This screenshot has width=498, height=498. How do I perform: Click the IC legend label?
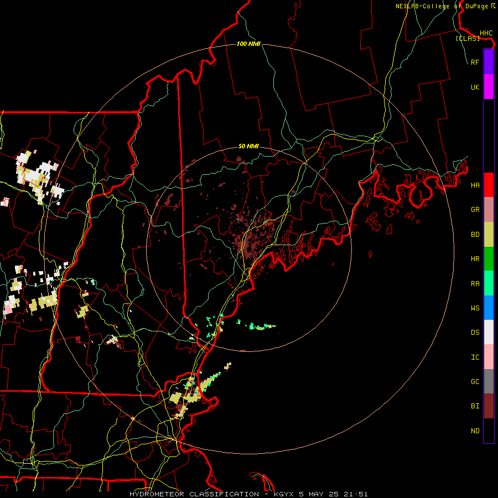coord(475,357)
